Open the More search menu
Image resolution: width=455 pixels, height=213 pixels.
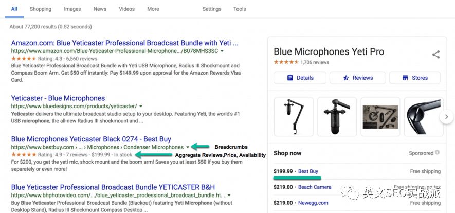pos(153,9)
